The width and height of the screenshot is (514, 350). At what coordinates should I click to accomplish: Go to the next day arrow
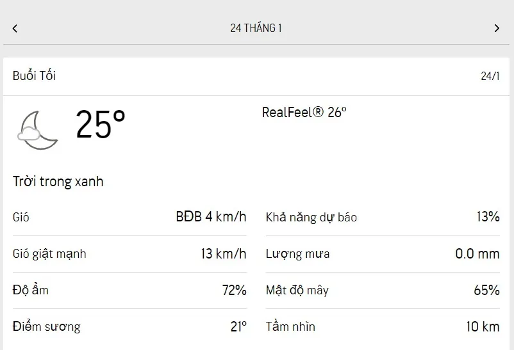pyautogui.click(x=497, y=28)
